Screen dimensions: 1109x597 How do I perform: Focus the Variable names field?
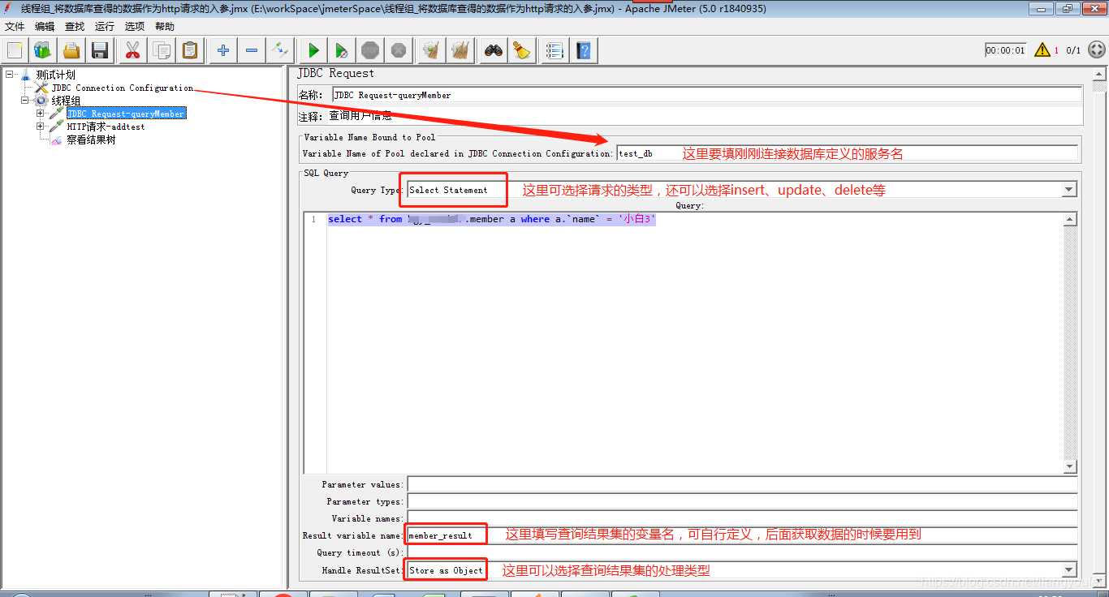(742, 518)
